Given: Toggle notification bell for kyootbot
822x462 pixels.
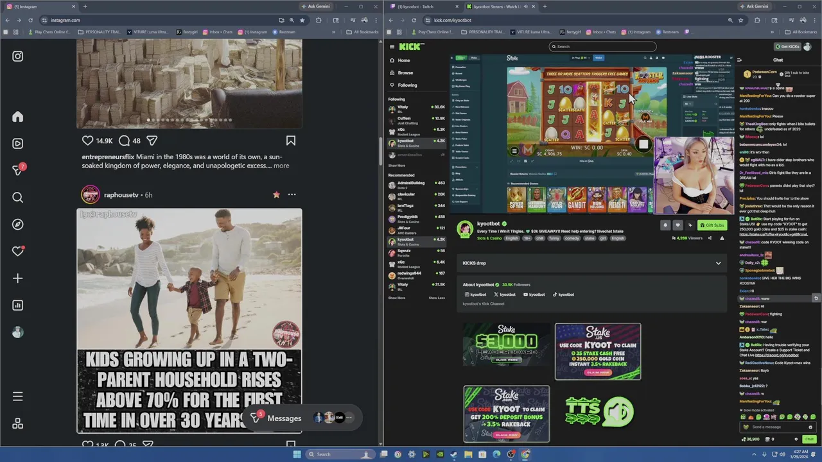Looking at the screenshot, I should click(665, 225).
